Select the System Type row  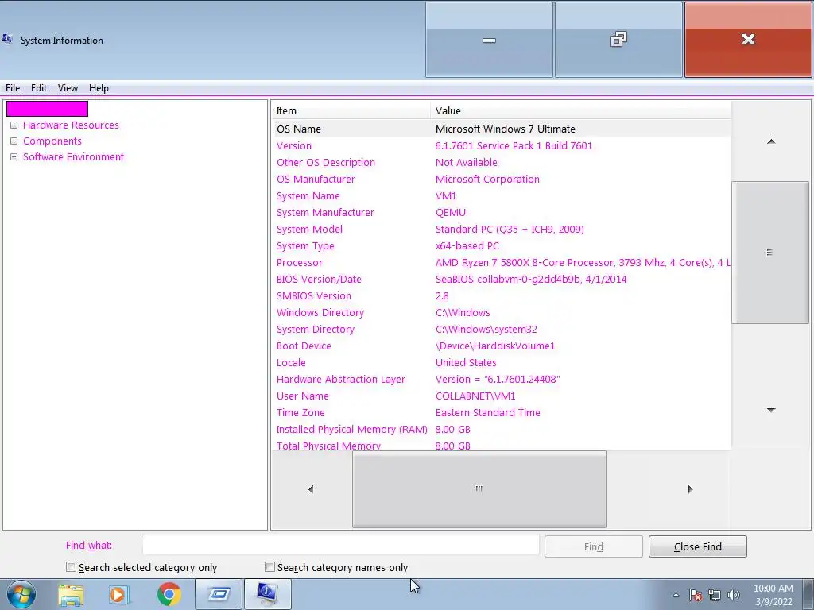click(502, 246)
